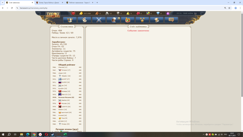
Task: Click the gold resource icon in top bar
Action: coord(81,13)
